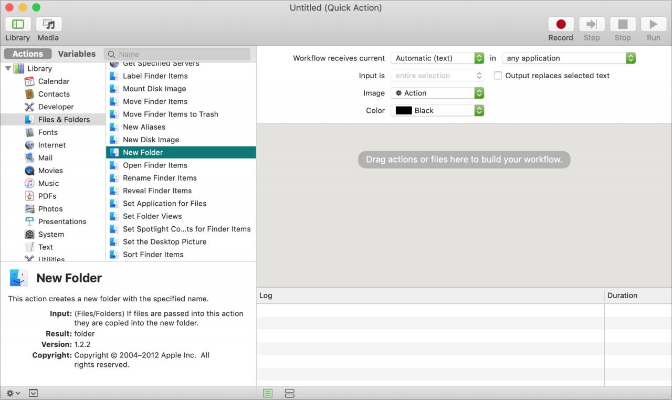Select the Internet category in Library
Screen dimensions: 672x400
52,145
